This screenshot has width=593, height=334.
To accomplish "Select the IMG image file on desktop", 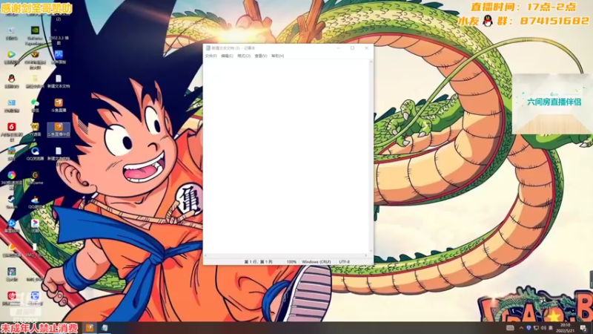I will 35,250.
